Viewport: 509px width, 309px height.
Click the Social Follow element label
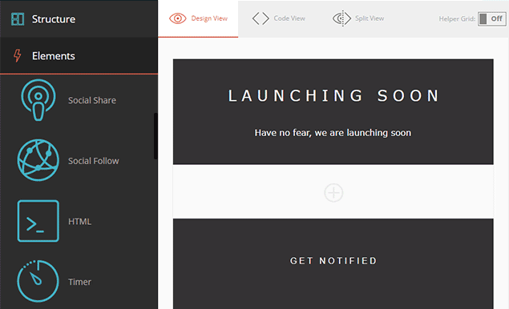click(94, 161)
